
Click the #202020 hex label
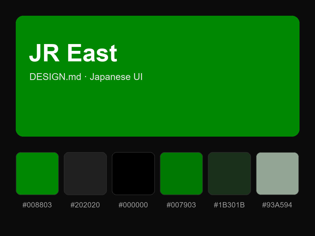[x=85, y=205]
